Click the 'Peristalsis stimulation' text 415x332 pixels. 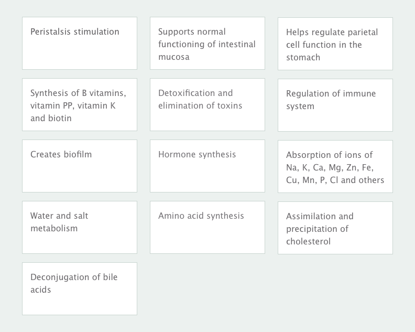coord(74,31)
